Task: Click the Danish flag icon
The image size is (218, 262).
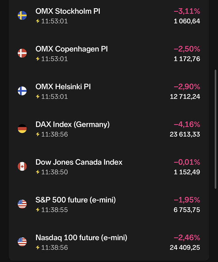Action: tap(22, 53)
